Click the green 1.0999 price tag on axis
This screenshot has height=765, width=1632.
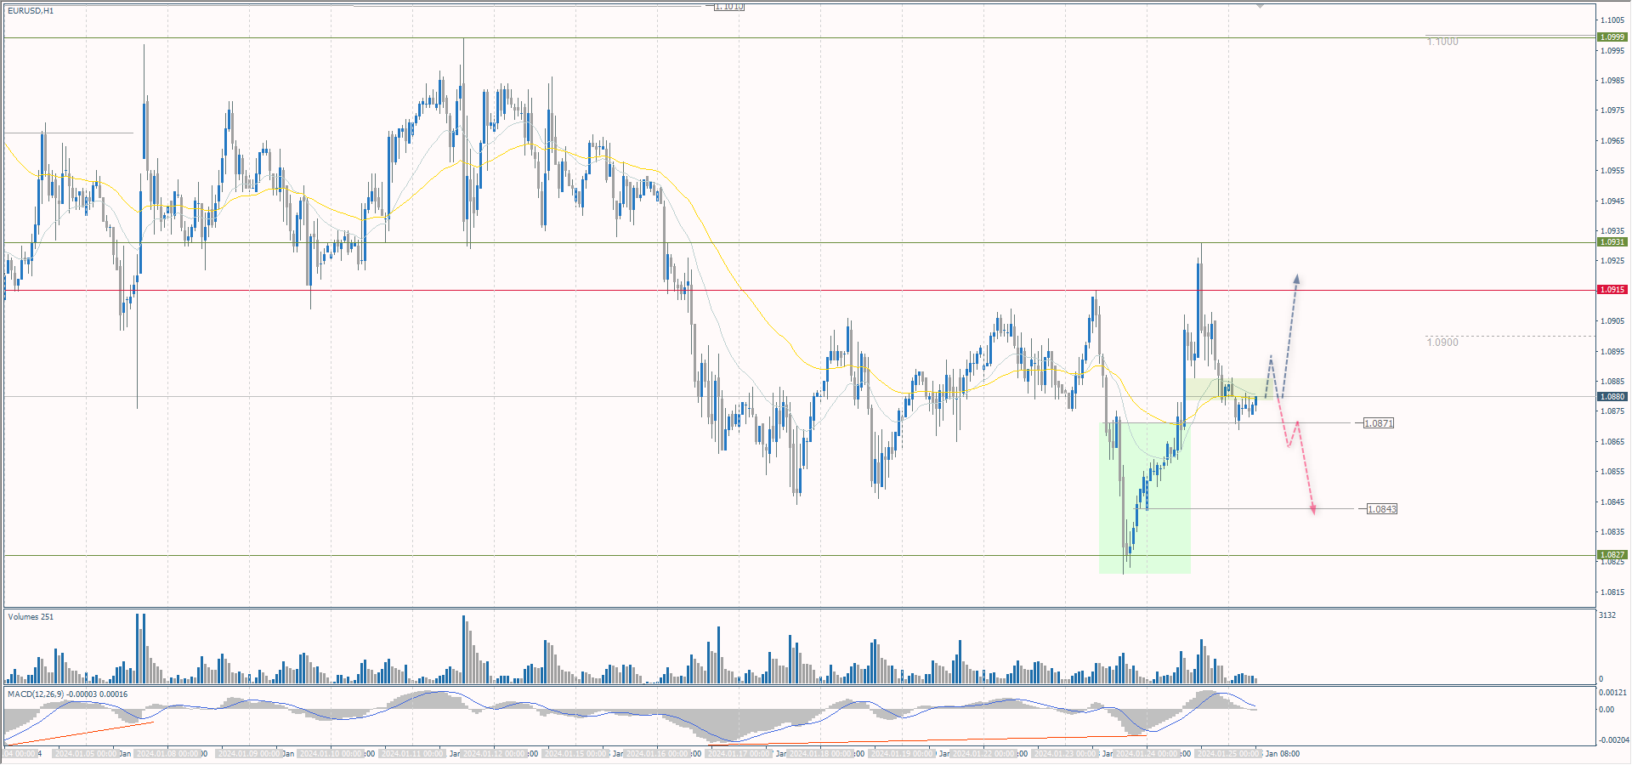(x=1612, y=37)
